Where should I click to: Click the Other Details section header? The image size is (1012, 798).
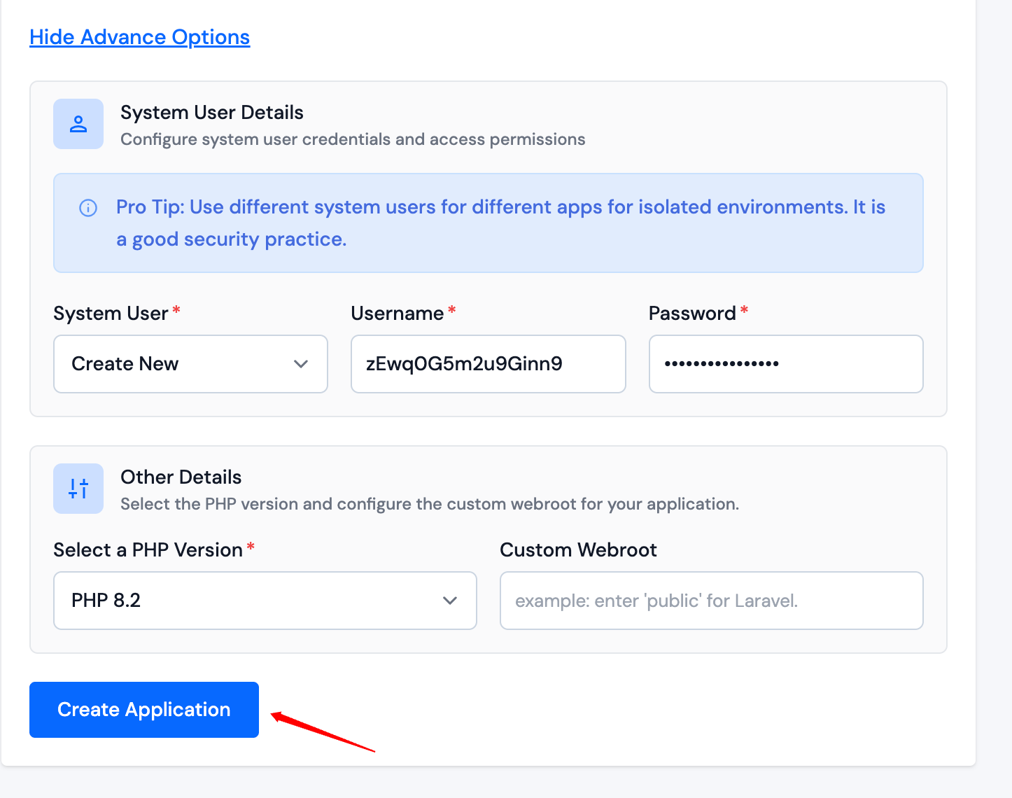pyautogui.click(x=181, y=477)
